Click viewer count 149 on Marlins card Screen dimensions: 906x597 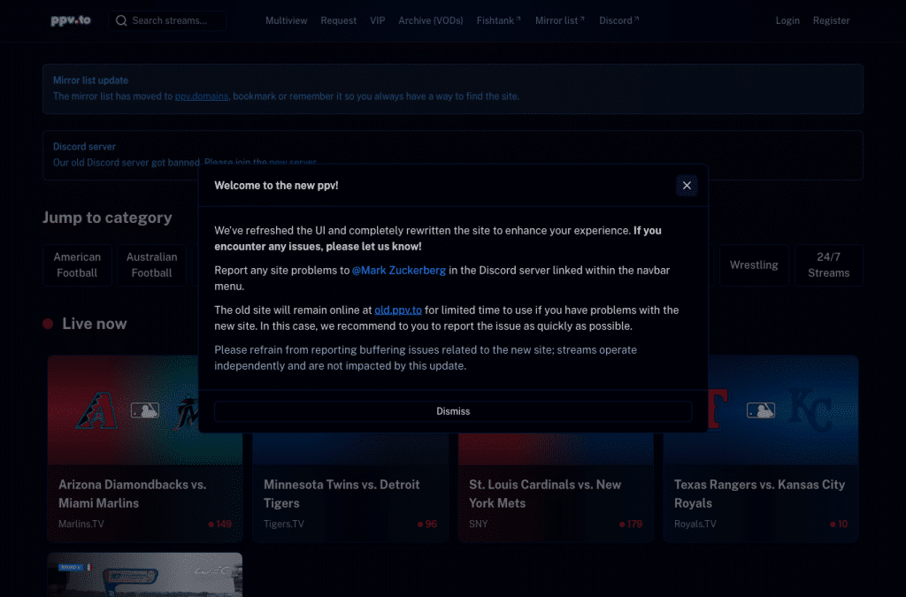(x=220, y=524)
